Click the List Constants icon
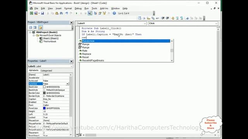The width and height of the screenshot is (248, 139). pyautogui.click(x=144, y=18)
